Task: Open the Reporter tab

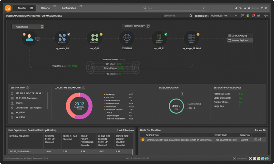Action: coord(46,8)
